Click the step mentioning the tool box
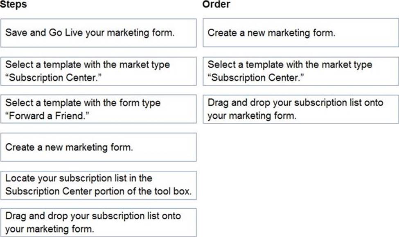The image size is (399, 237). point(98,185)
